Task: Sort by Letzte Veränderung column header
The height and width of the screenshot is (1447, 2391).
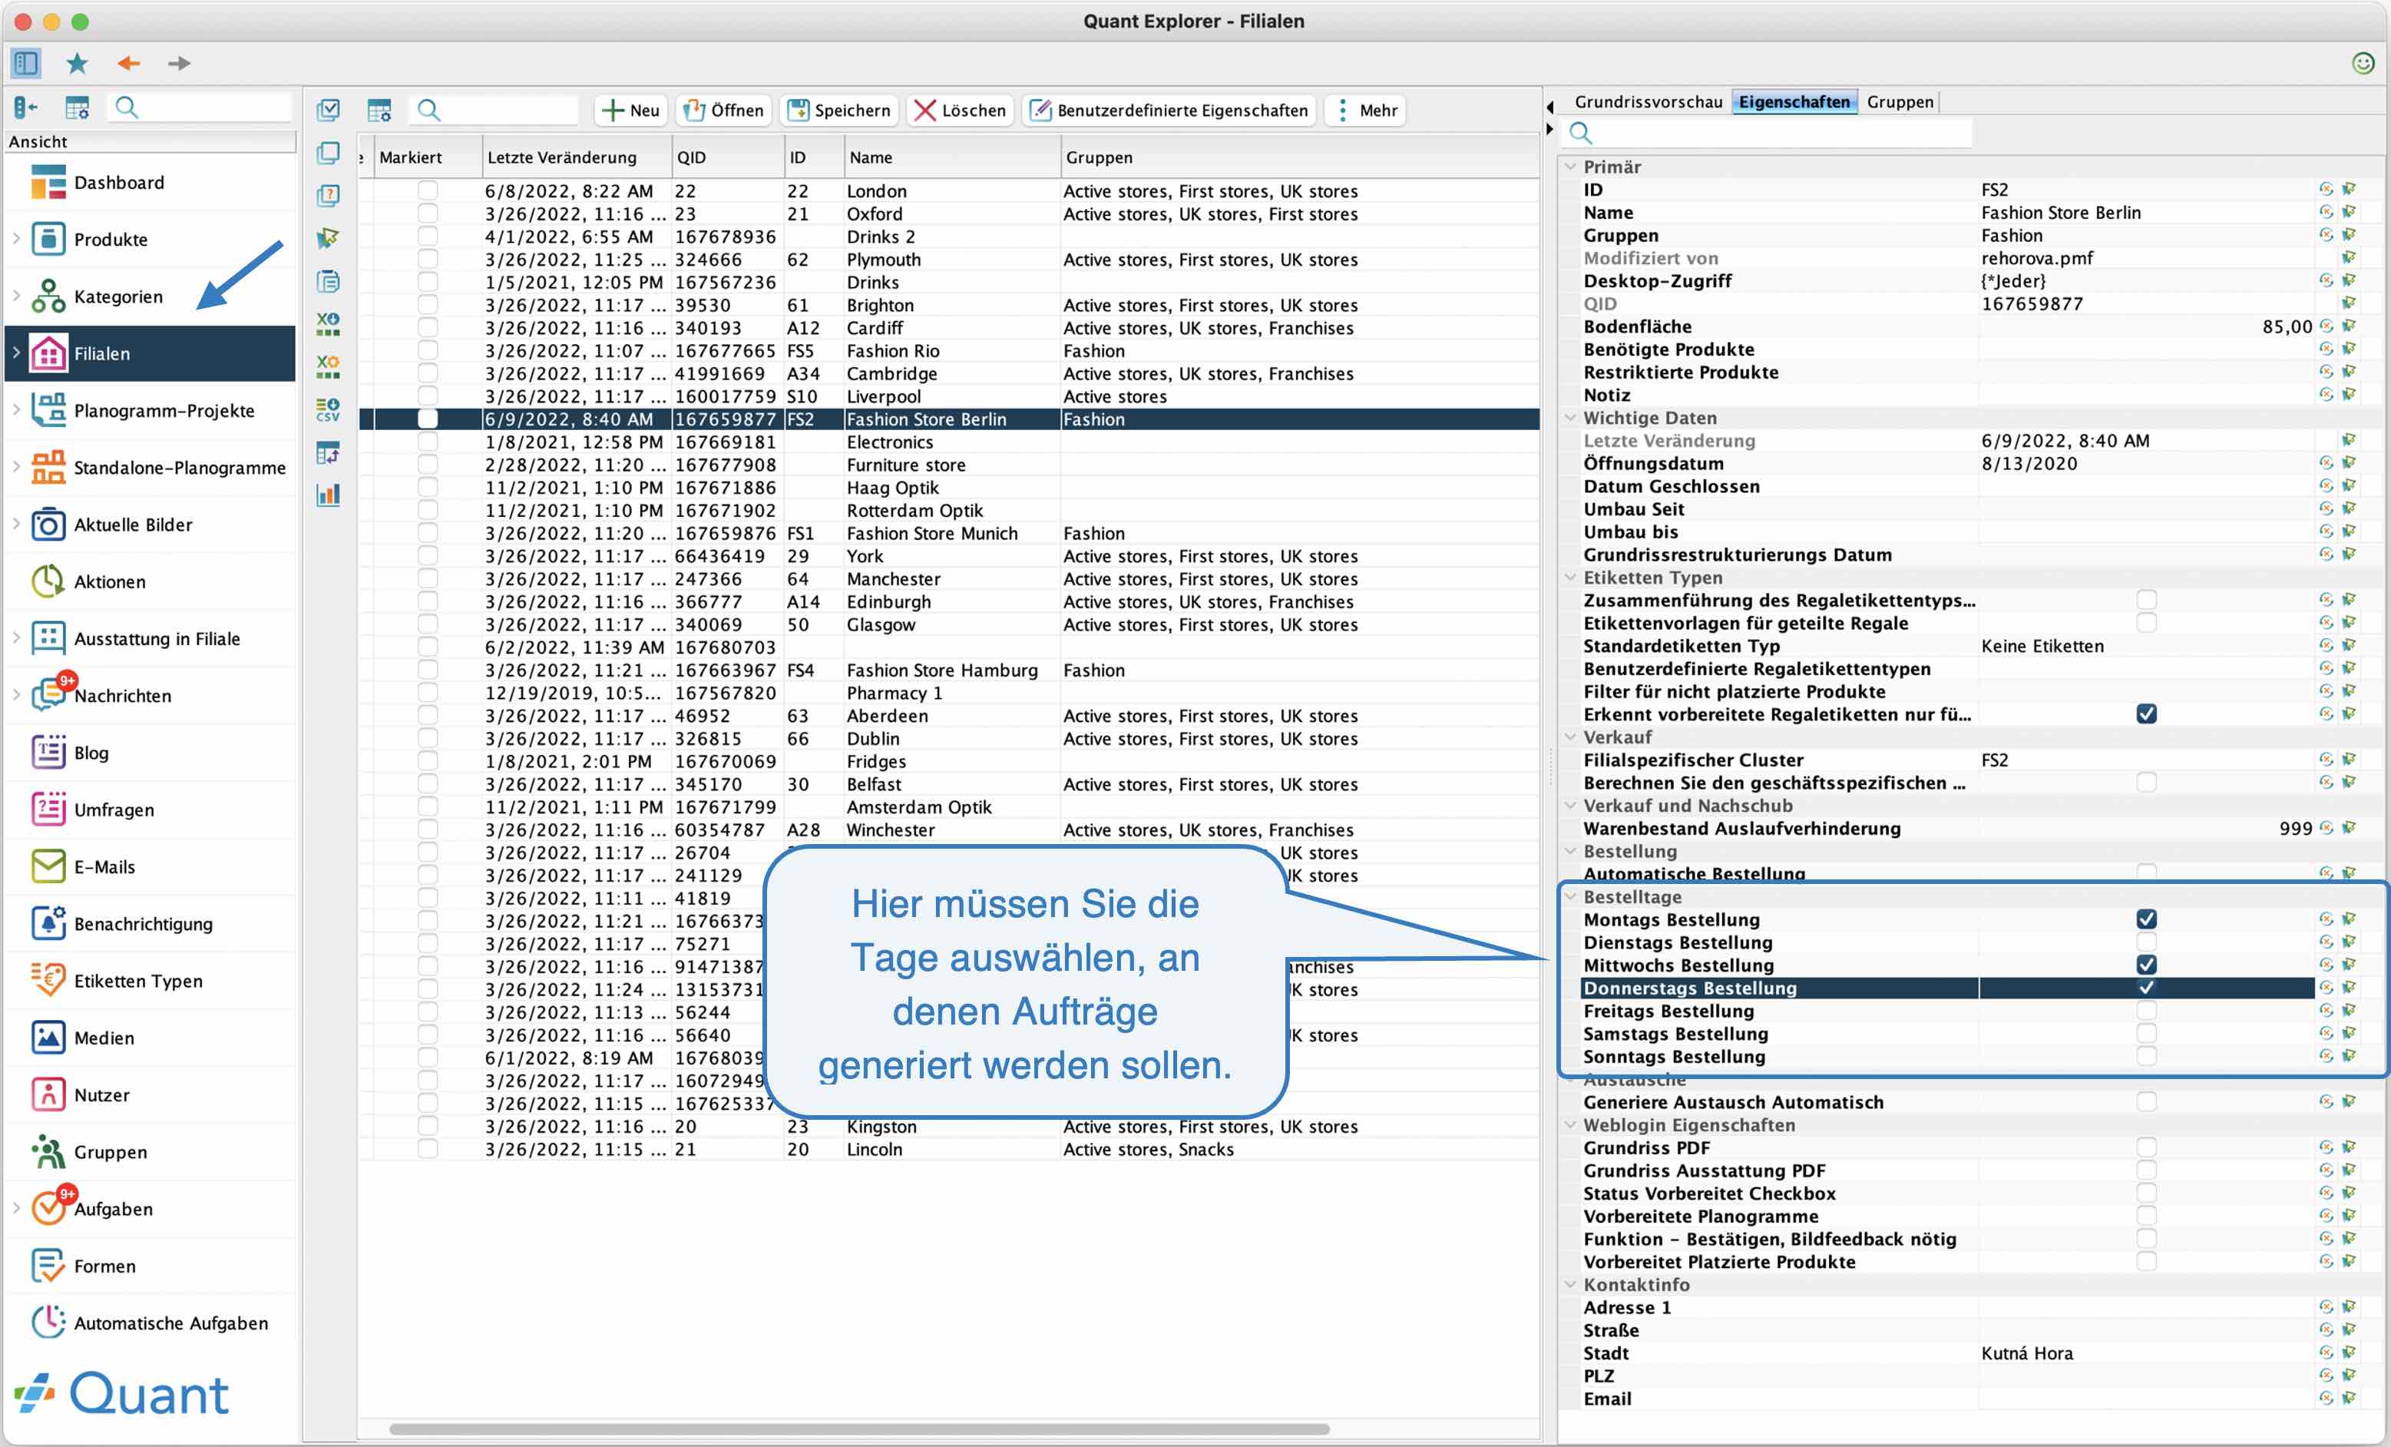Action: coord(577,157)
